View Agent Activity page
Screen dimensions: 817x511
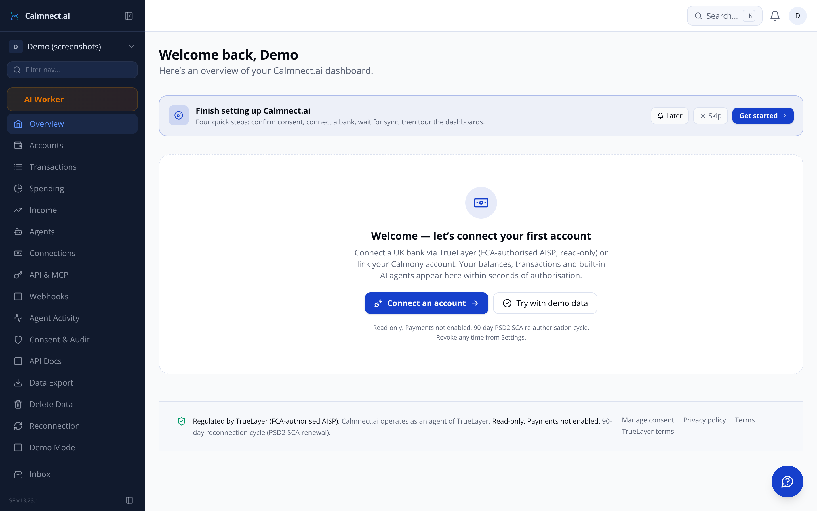point(72,318)
